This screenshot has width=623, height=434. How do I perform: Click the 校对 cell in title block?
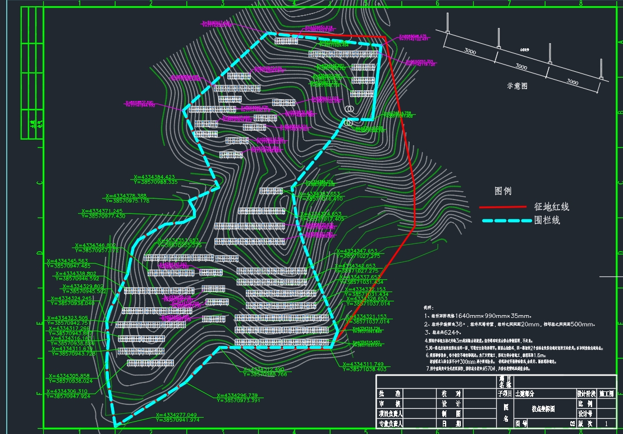[x=451, y=394]
